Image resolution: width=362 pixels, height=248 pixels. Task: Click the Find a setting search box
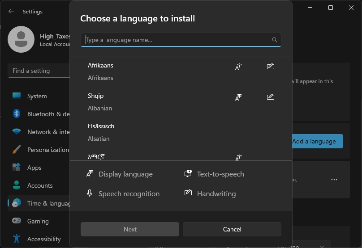pyautogui.click(x=38, y=71)
